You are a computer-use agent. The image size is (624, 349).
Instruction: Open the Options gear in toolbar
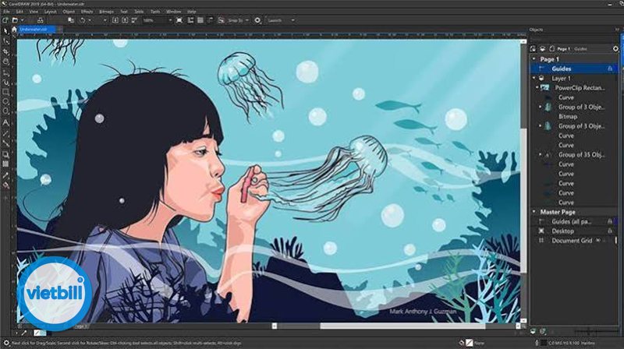pos(257,20)
